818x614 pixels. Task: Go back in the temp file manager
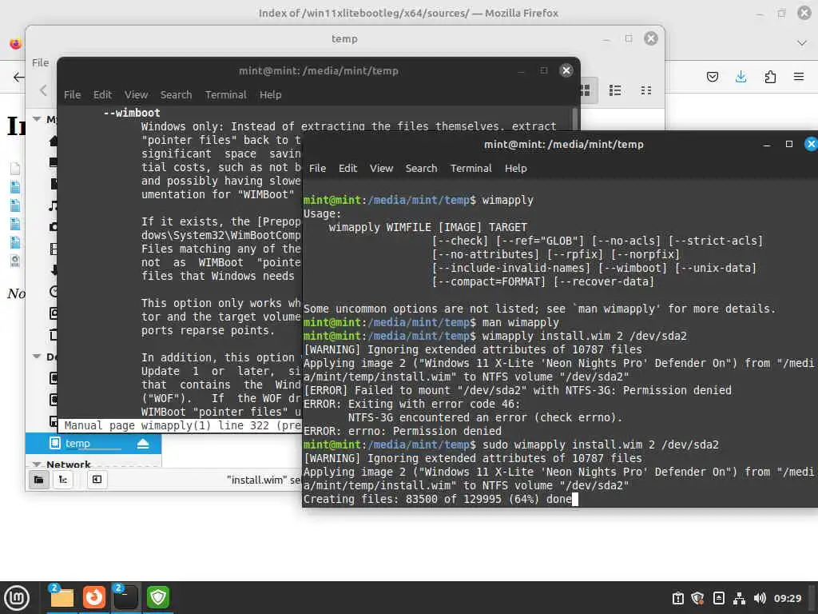click(x=43, y=90)
